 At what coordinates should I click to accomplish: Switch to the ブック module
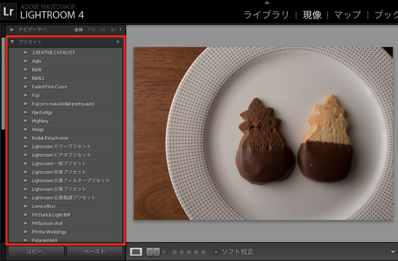pyautogui.click(x=386, y=15)
